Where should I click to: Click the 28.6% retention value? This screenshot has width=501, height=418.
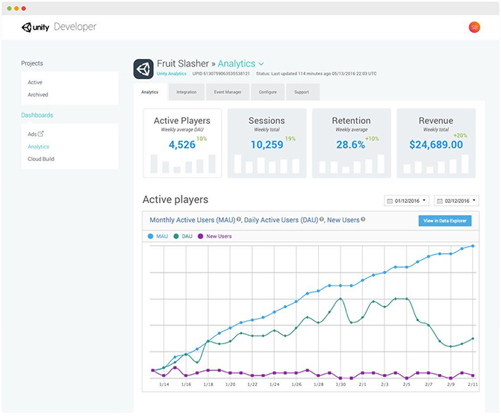(x=350, y=145)
